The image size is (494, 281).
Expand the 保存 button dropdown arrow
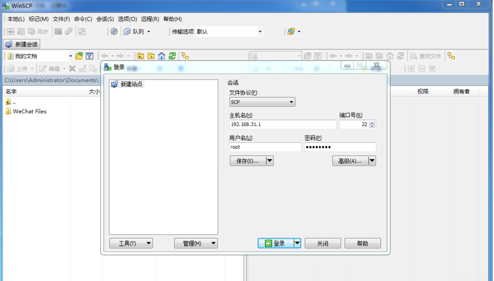(269, 161)
